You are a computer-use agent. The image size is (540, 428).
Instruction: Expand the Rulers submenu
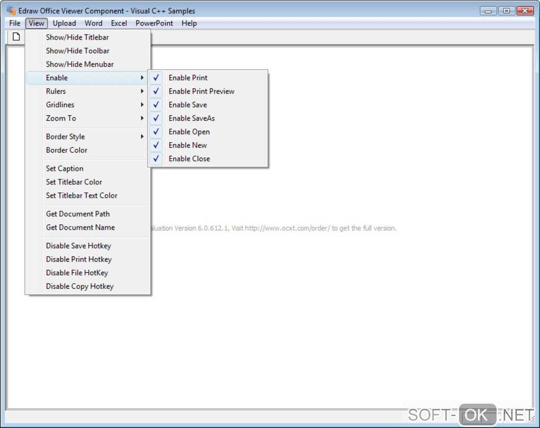tap(88, 91)
